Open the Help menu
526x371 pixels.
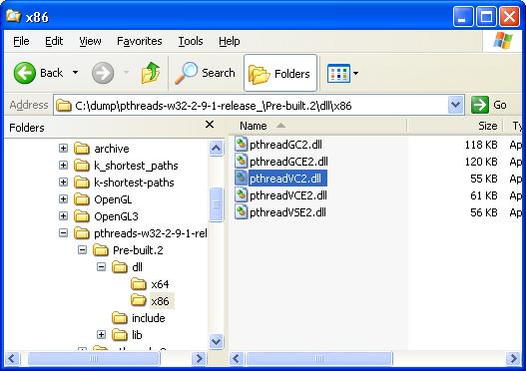coord(230,41)
